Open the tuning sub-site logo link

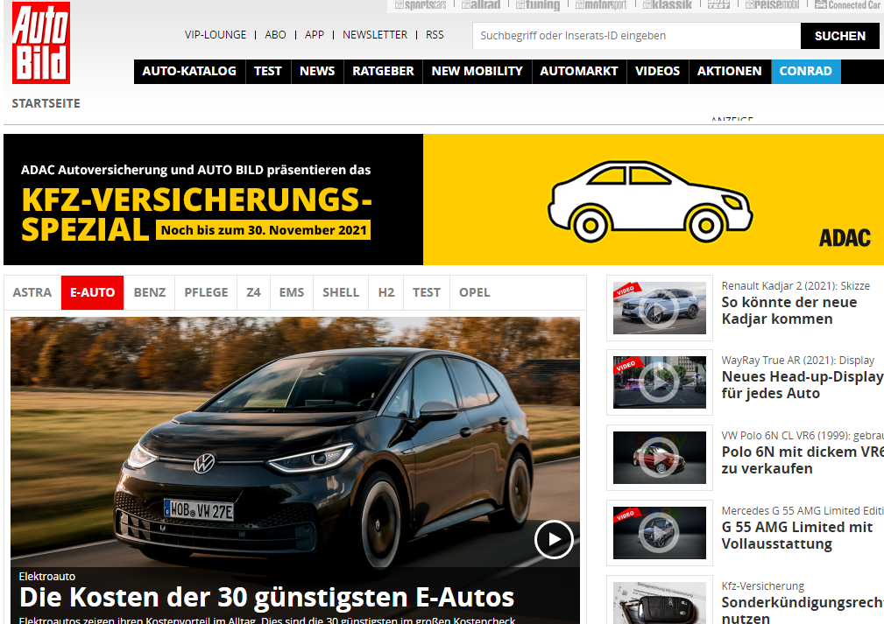coord(538,5)
